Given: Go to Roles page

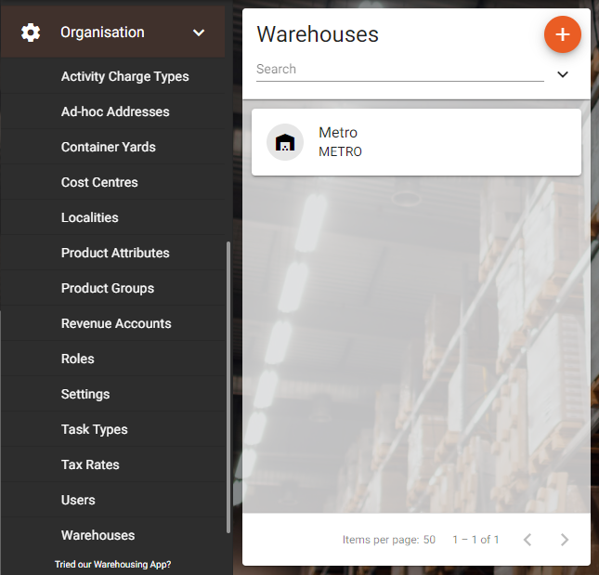Looking at the screenshot, I should tap(78, 359).
